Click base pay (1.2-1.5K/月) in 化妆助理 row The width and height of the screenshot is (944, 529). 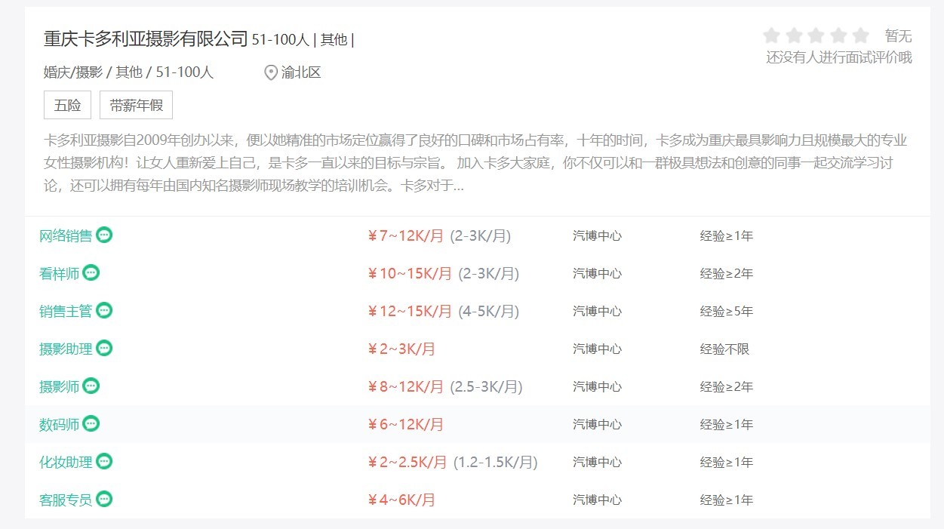tap(496, 463)
